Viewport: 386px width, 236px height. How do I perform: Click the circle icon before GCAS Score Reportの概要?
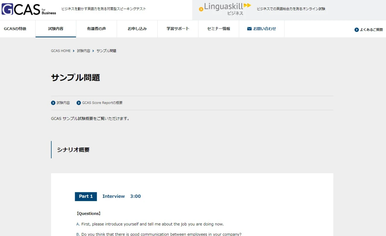[x=78, y=103]
